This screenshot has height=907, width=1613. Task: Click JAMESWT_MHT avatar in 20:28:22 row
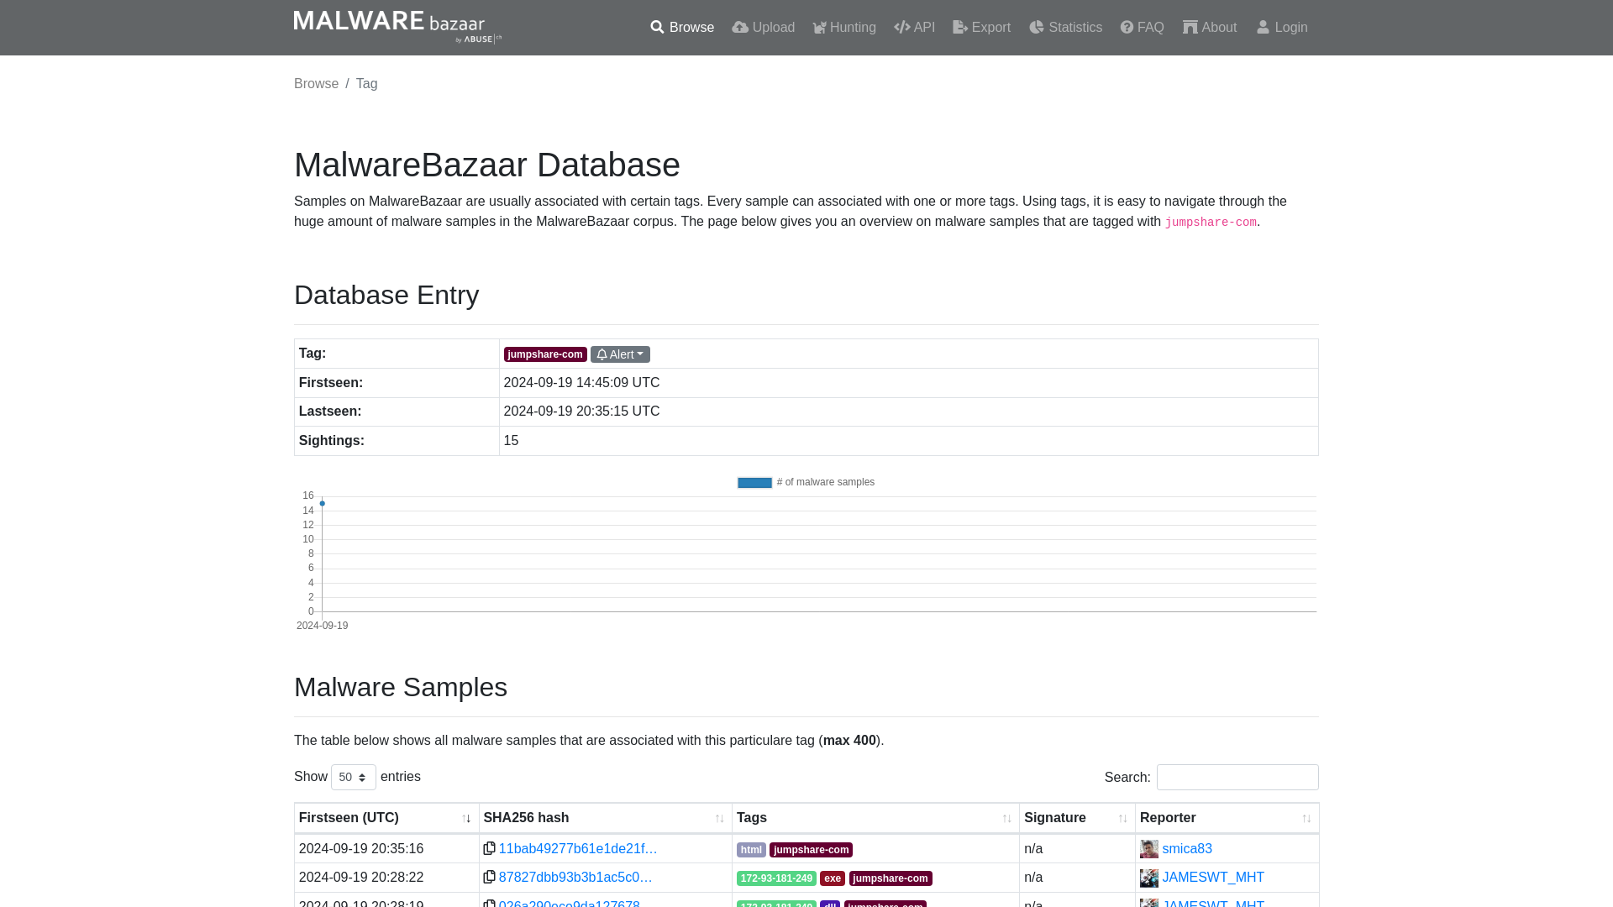click(1148, 878)
